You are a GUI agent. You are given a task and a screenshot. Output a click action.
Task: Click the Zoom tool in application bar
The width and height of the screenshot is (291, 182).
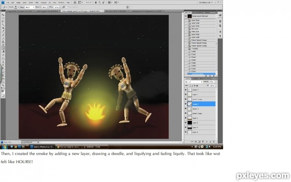coord(99,2)
